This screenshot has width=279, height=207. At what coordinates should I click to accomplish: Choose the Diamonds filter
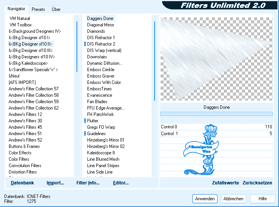pos(96,31)
